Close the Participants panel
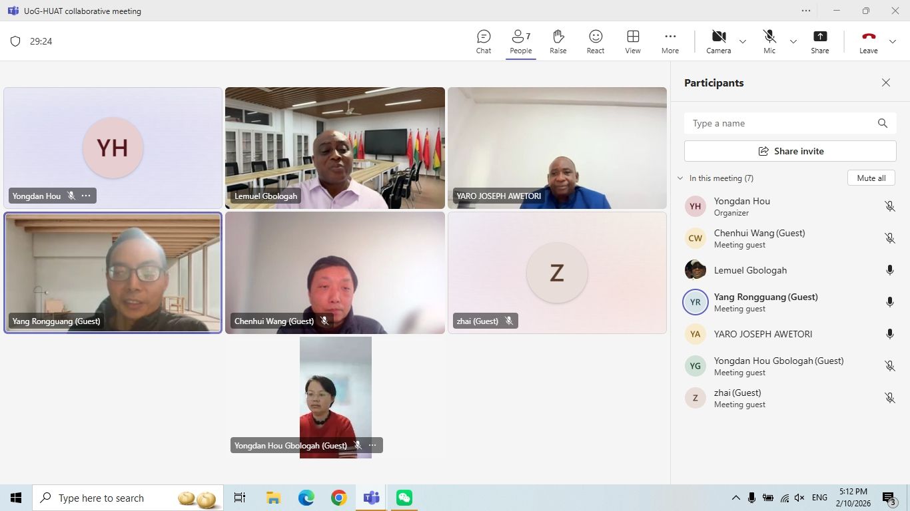This screenshot has width=910, height=511. click(886, 83)
